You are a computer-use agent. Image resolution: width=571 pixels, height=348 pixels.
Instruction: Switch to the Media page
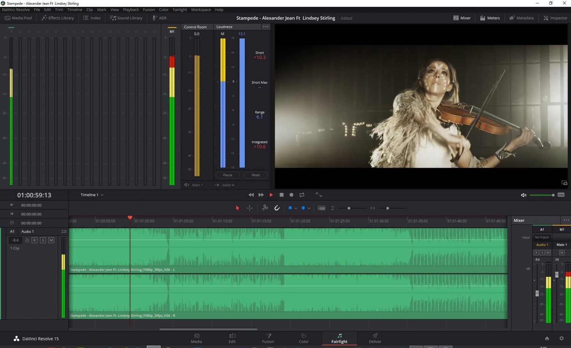point(196,338)
